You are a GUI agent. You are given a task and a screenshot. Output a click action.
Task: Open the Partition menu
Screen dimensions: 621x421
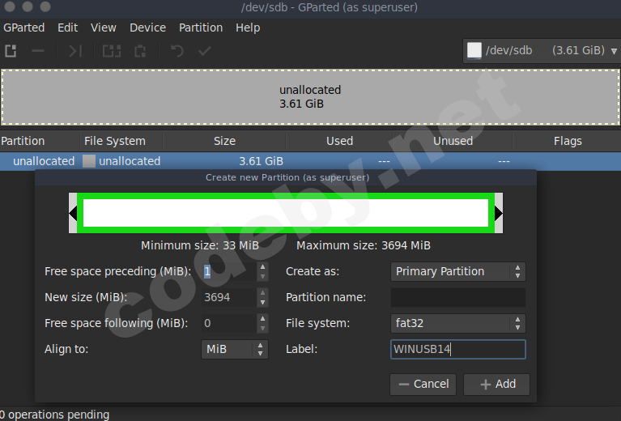pyautogui.click(x=200, y=28)
